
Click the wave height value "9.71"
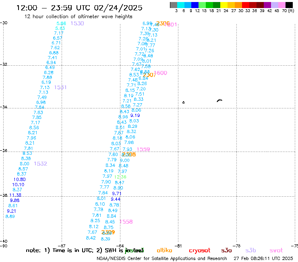[117, 193]
